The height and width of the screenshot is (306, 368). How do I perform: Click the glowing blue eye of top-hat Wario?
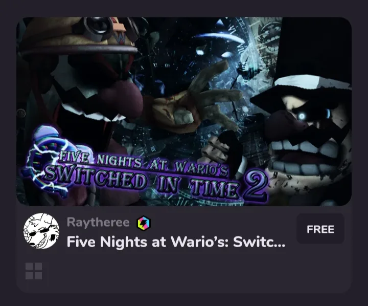302,116
